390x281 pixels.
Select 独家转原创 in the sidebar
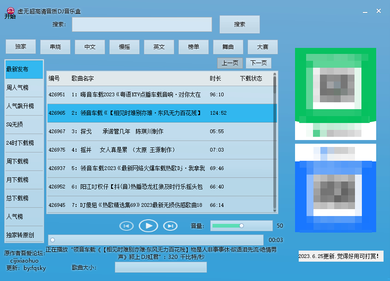point(24,235)
